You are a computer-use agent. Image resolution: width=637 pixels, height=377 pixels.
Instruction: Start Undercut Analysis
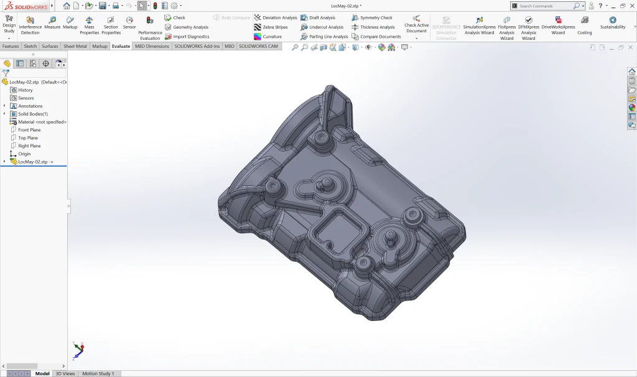point(322,27)
